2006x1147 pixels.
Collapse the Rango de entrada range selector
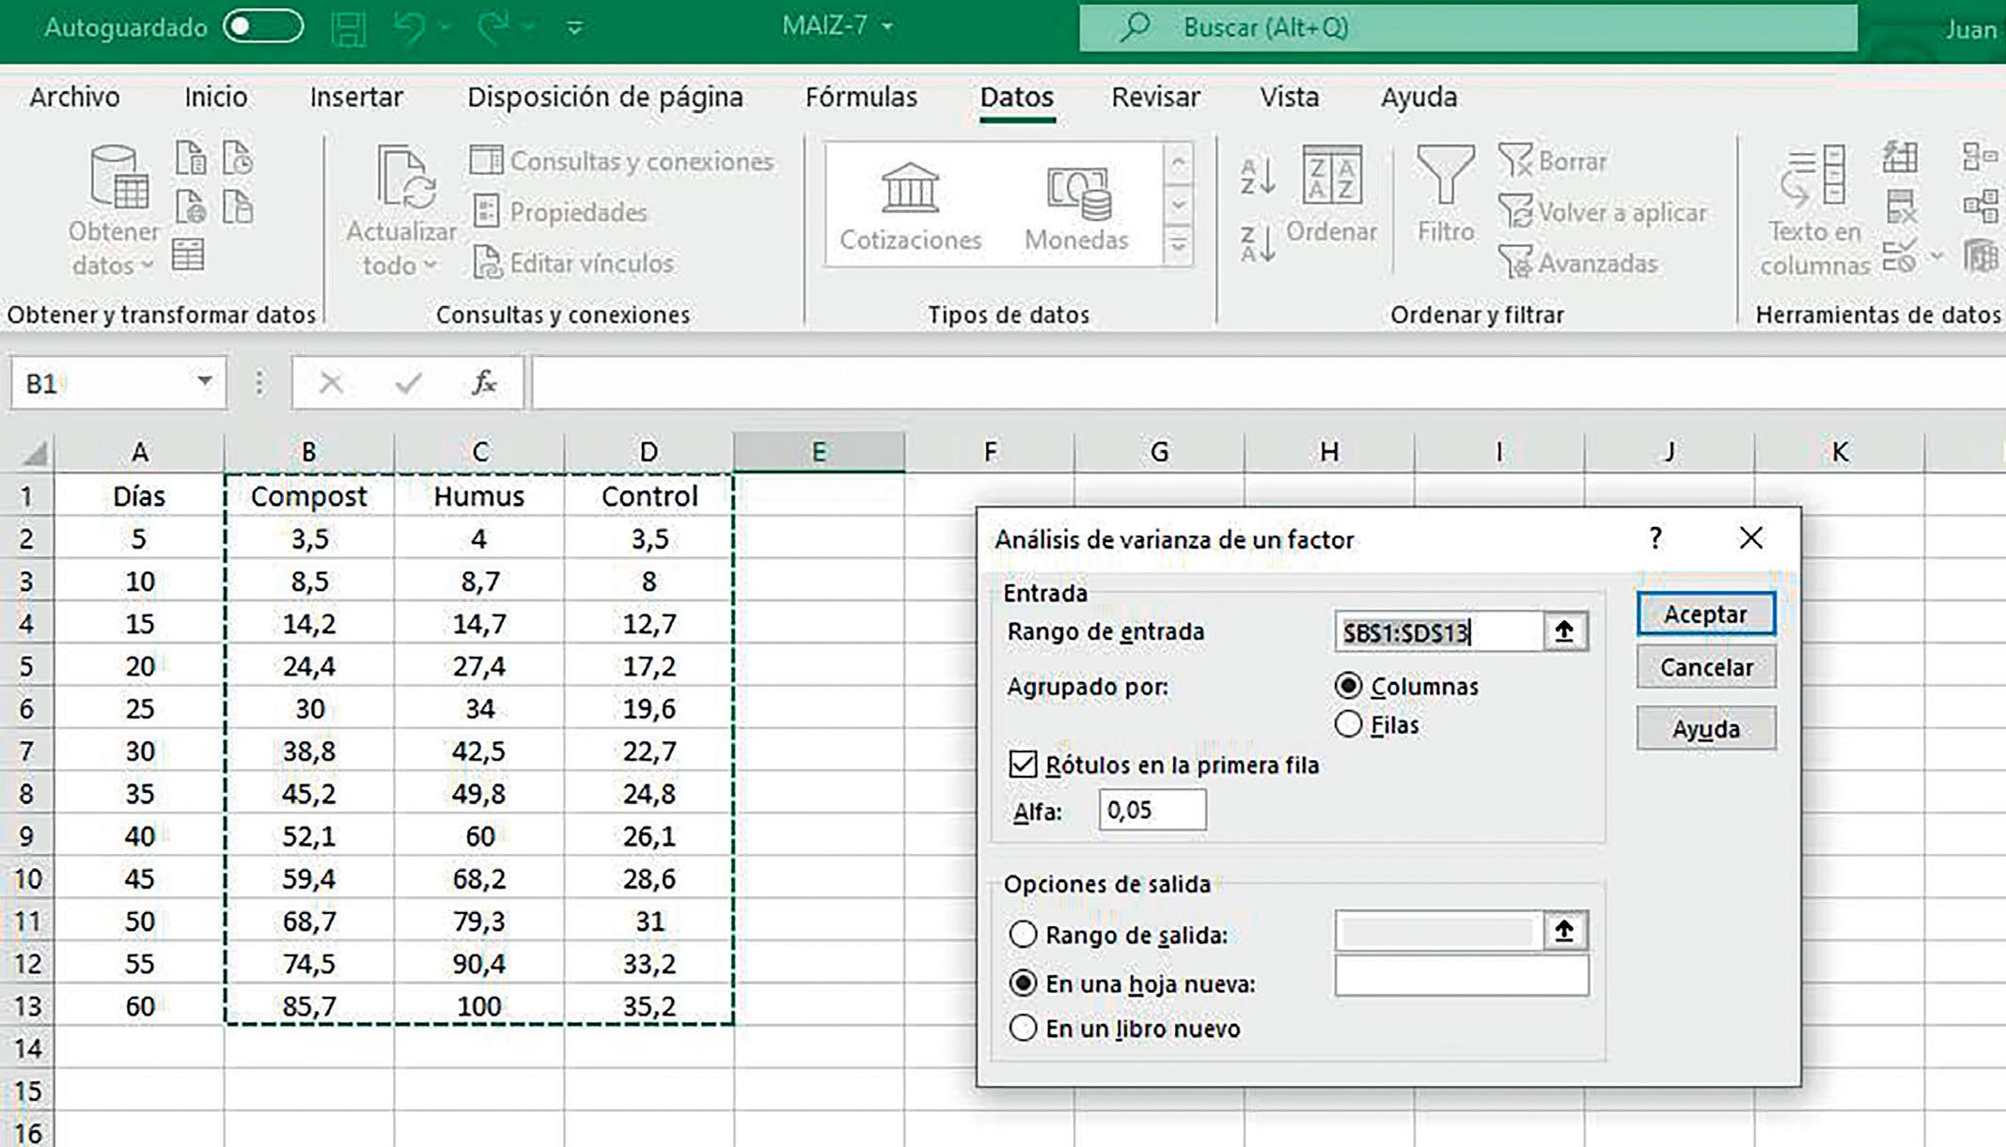click(x=1564, y=632)
